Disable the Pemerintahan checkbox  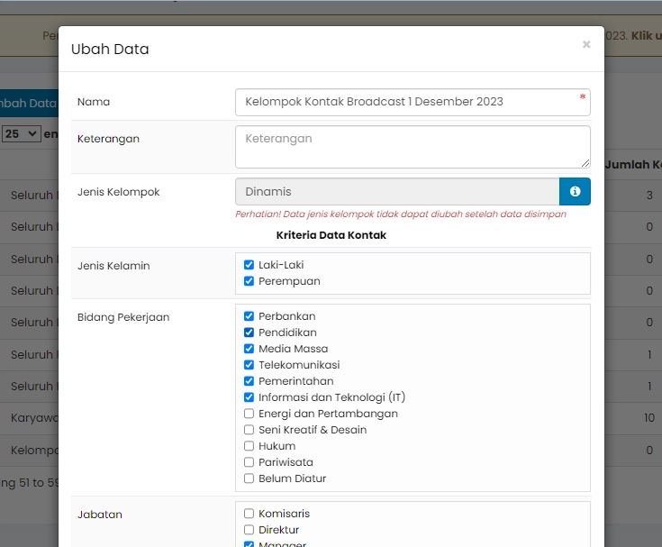click(249, 381)
